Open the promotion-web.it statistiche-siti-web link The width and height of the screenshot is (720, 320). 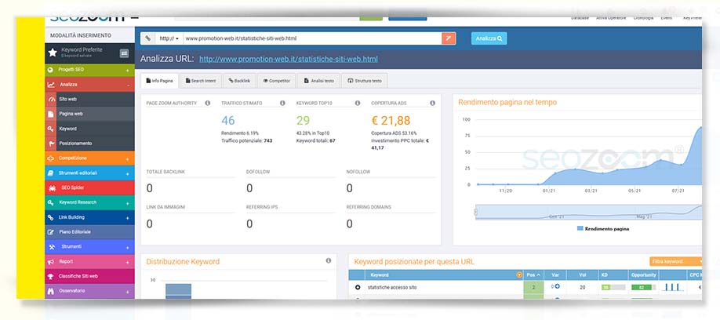pos(288,59)
